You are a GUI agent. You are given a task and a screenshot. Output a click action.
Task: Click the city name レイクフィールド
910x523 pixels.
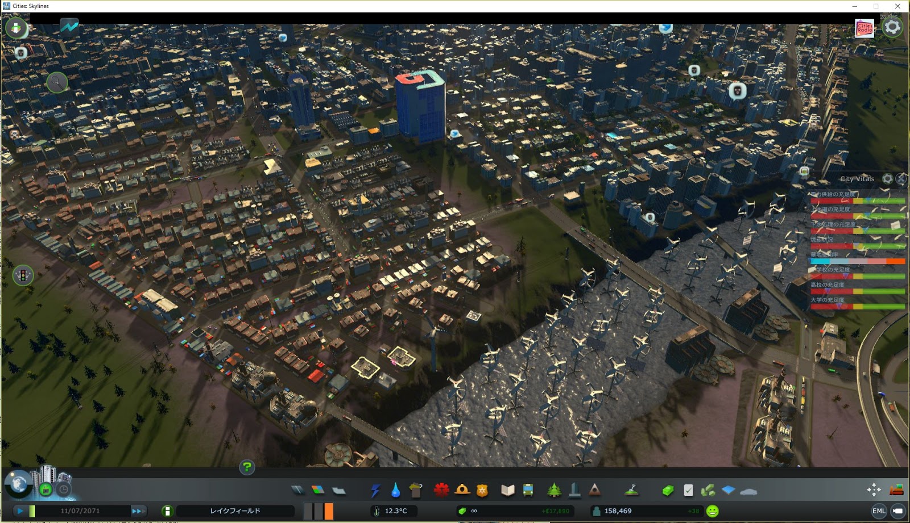pyautogui.click(x=235, y=511)
